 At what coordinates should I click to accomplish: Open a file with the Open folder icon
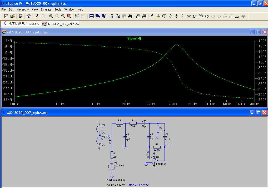[12, 16]
